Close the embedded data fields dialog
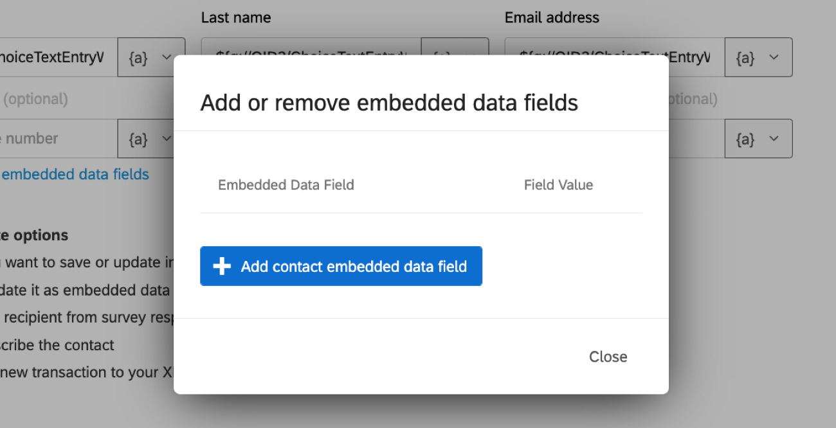This screenshot has width=836, height=428. pyautogui.click(x=607, y=357)
